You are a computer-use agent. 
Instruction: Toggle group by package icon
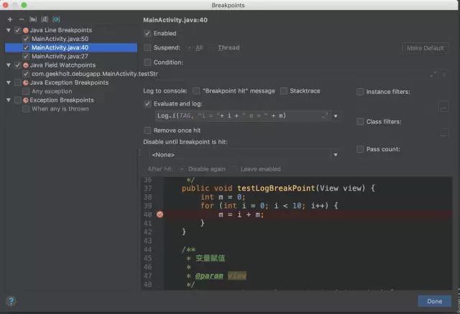(33, 19)
